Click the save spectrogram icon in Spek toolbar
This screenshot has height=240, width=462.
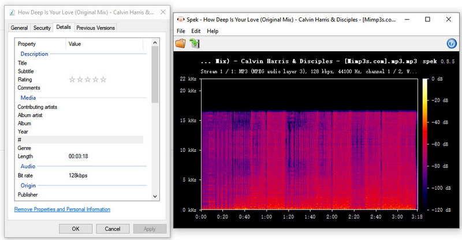195,43
